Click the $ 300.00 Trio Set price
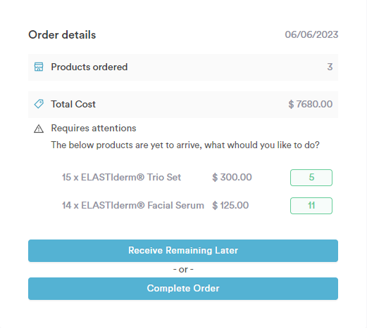The height and width of the screenshot is (328, 367). [x=232, y=177]
